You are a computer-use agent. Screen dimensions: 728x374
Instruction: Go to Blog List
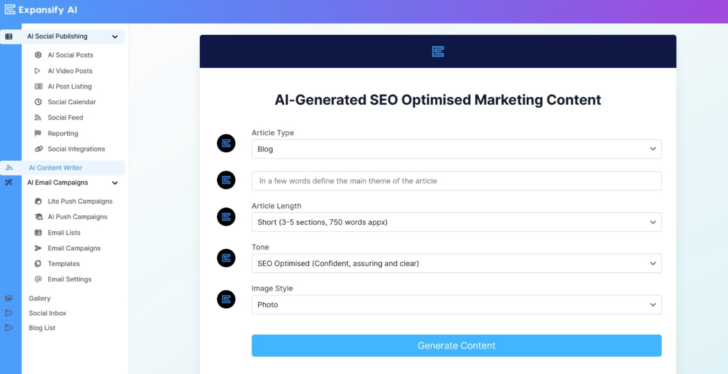tap(42, 328)
